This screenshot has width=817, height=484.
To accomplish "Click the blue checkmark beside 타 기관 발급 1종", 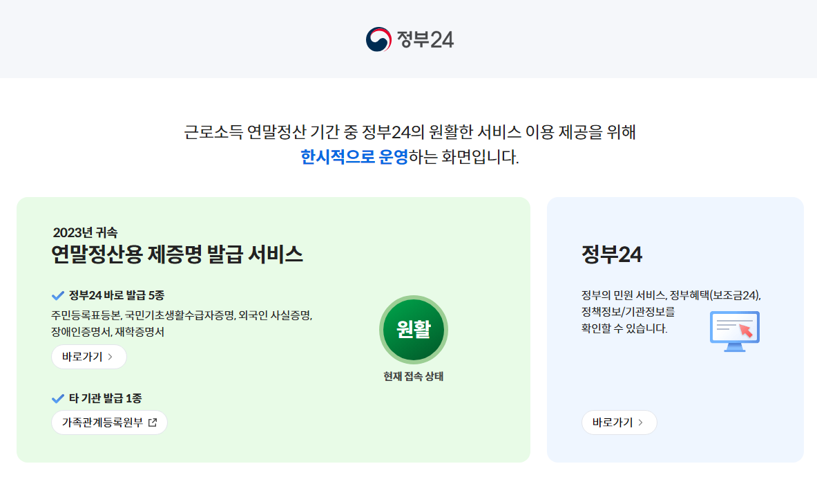I will click(x=58, y=398).
